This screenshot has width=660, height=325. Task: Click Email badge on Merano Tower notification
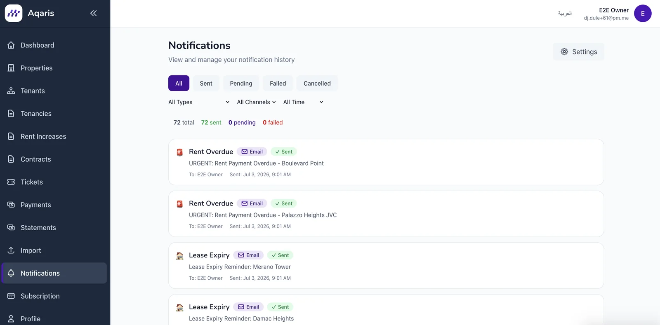248,255
